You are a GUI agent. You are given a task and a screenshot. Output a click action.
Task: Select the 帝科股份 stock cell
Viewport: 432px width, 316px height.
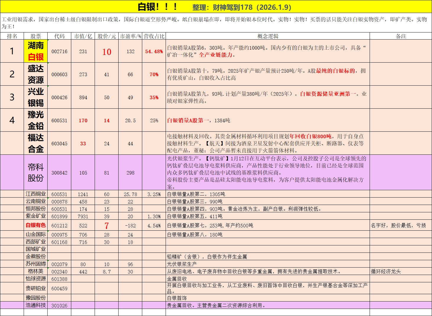tap(36, 172)
